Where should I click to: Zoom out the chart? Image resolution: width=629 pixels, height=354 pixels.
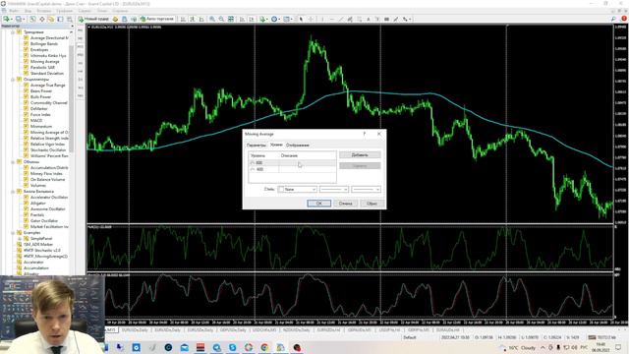[221, 19]
